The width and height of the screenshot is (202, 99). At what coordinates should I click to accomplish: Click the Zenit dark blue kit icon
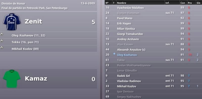(x=12, y=22)
